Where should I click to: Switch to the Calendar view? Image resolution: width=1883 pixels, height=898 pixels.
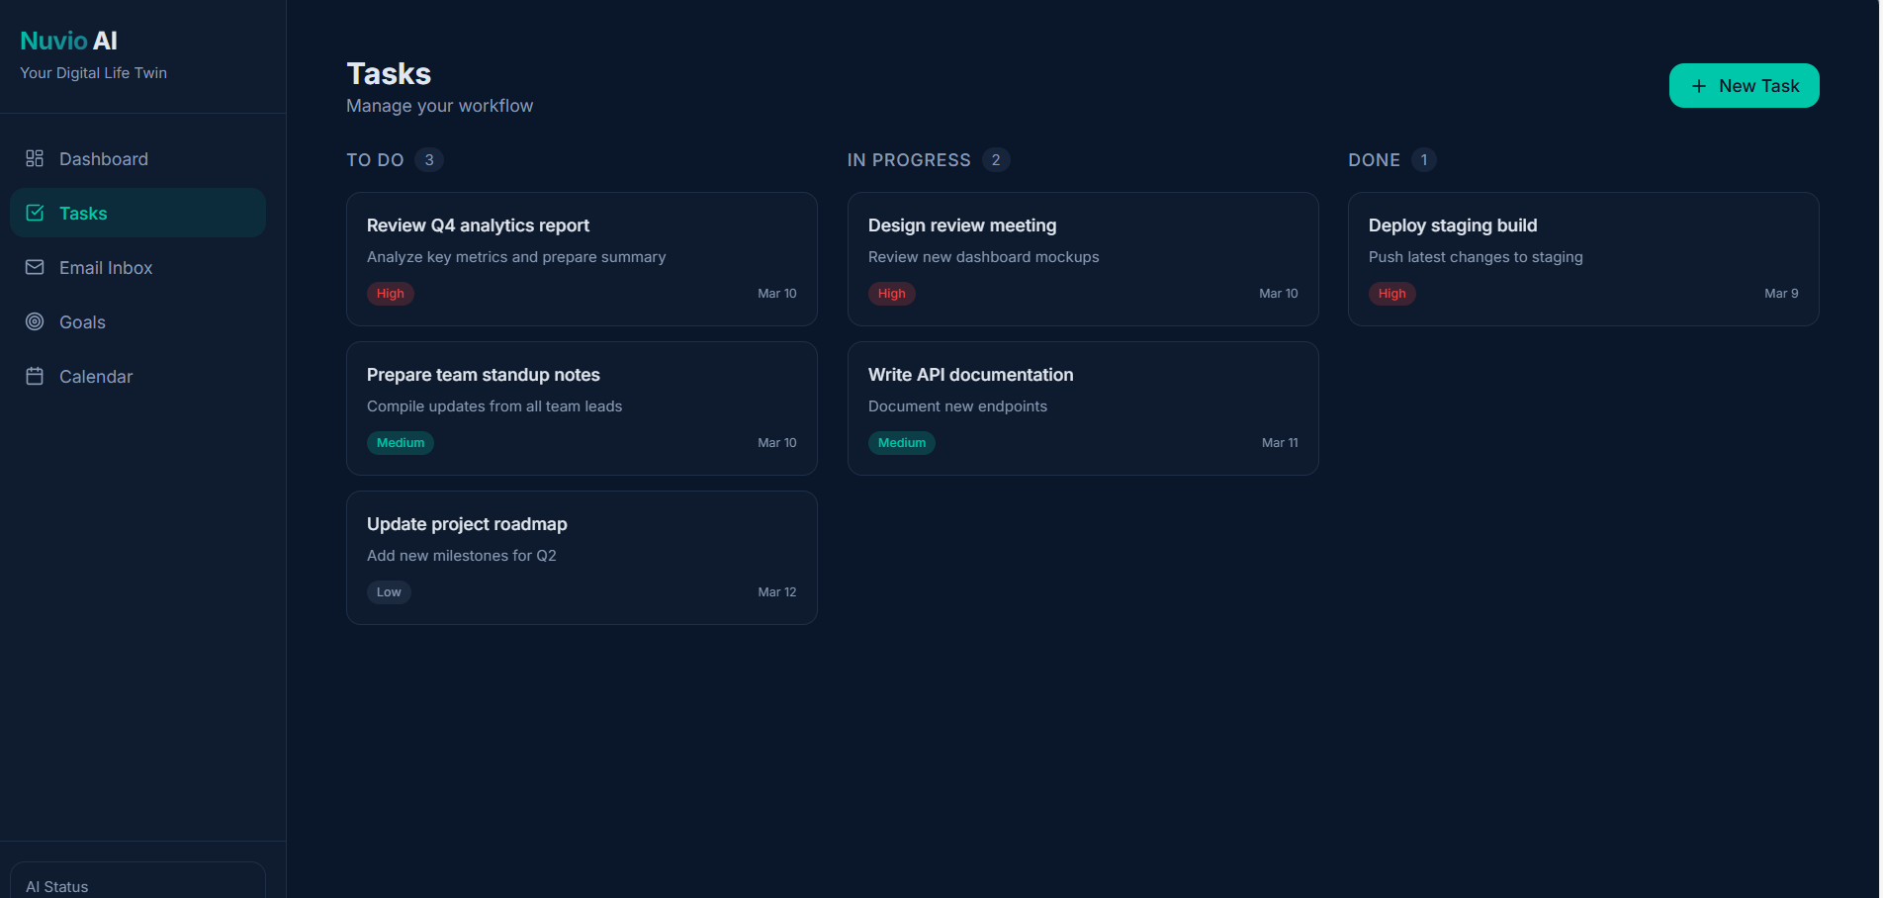coord(137,376)
